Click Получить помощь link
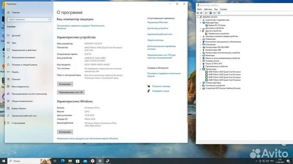 point(161,86)
